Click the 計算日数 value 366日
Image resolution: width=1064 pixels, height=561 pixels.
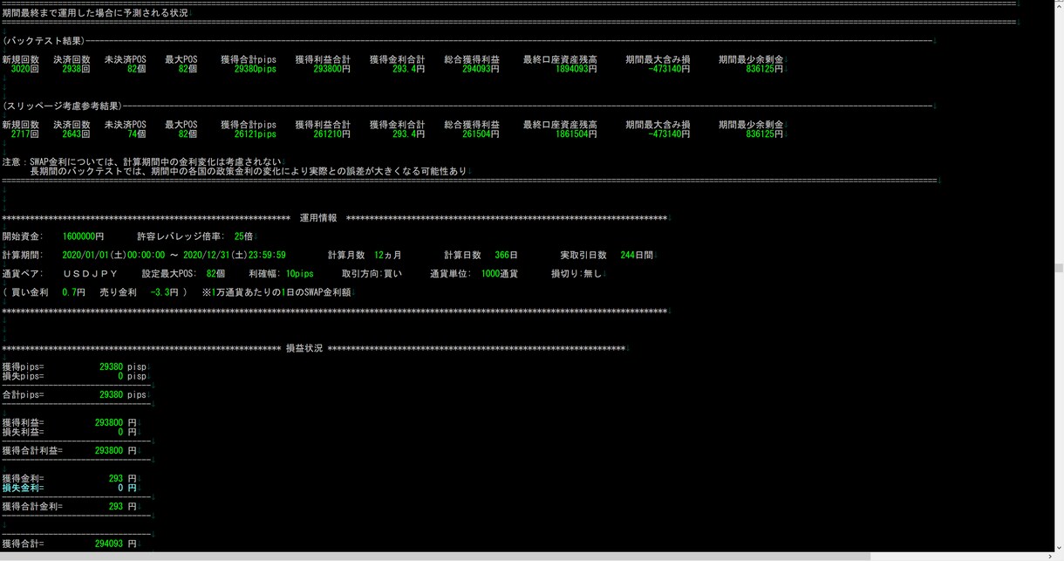[506, 256]
